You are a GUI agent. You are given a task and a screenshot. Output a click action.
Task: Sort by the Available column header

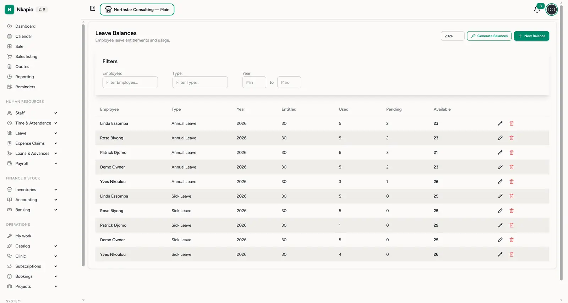442,109
